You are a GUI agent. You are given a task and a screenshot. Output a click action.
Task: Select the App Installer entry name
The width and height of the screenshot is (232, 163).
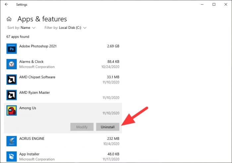29,154
